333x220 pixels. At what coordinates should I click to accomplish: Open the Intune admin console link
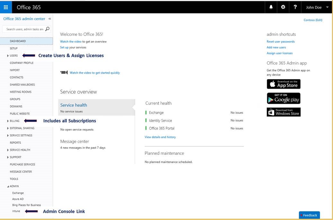16,211
